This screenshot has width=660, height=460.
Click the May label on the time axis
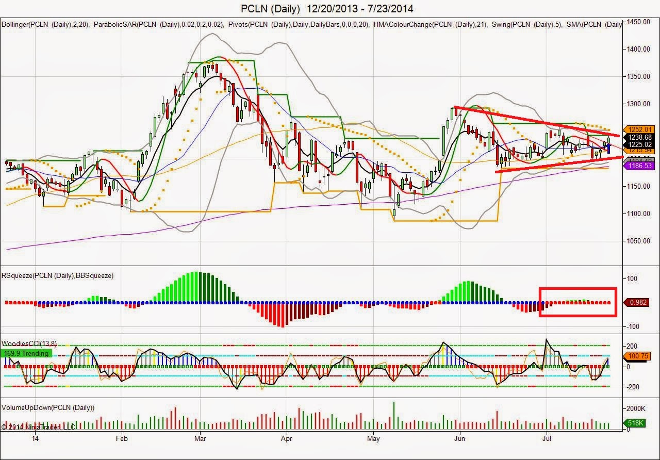[x=373, y=438]
